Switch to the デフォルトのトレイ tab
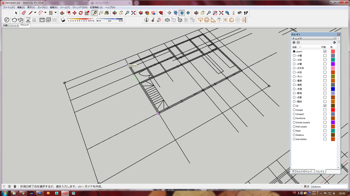Viewport: 350px width, 196px height. point(302,171)
